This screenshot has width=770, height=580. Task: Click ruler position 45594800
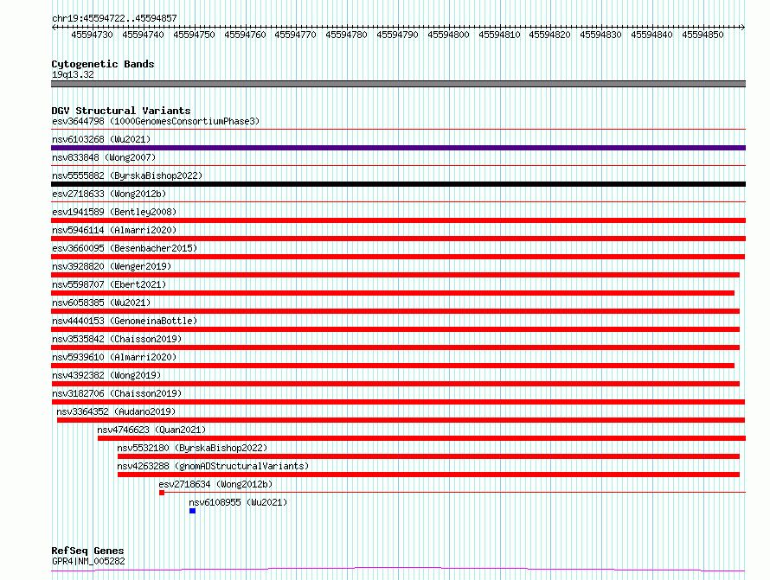click(448, 35)
